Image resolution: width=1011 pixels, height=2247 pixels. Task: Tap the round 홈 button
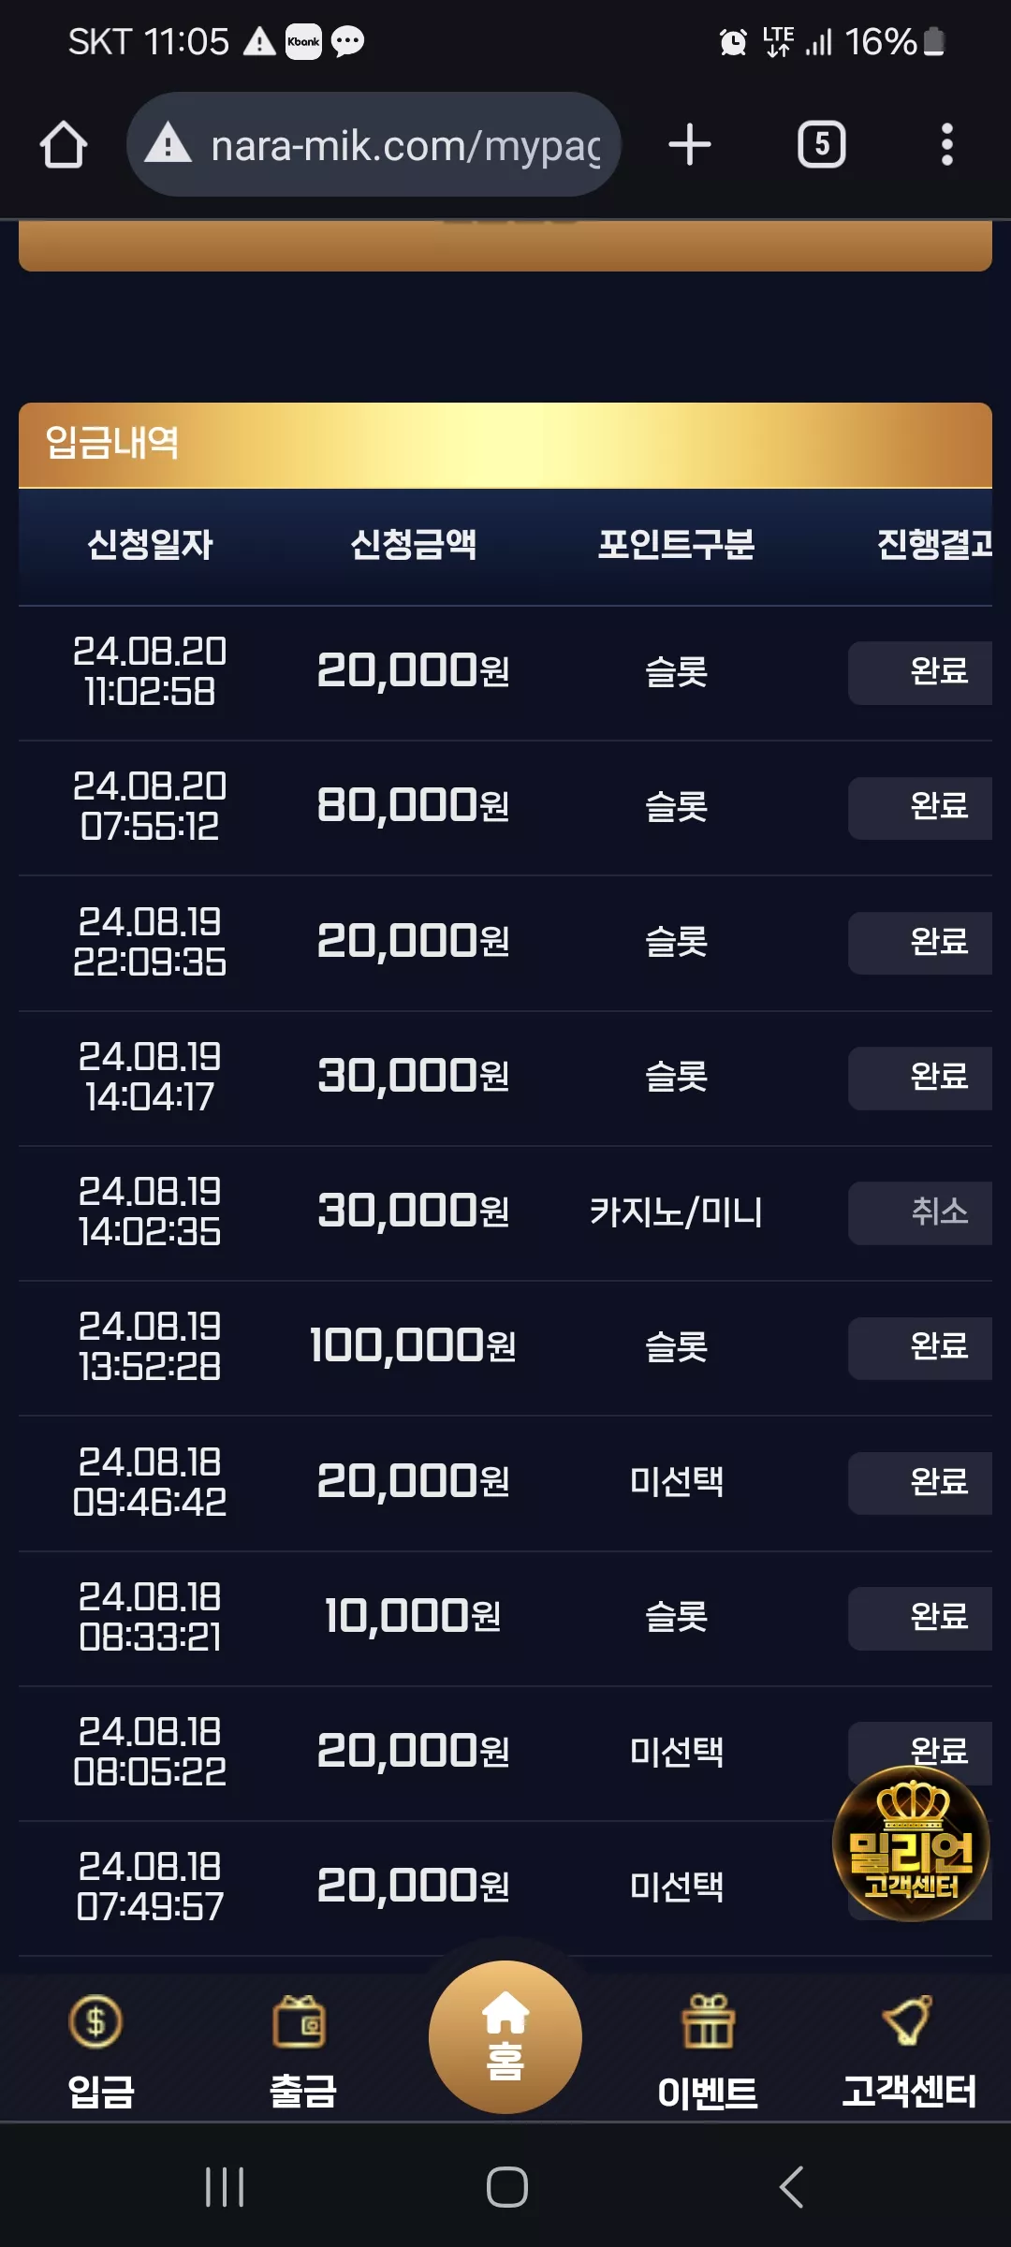click(x=505, y=2037)
